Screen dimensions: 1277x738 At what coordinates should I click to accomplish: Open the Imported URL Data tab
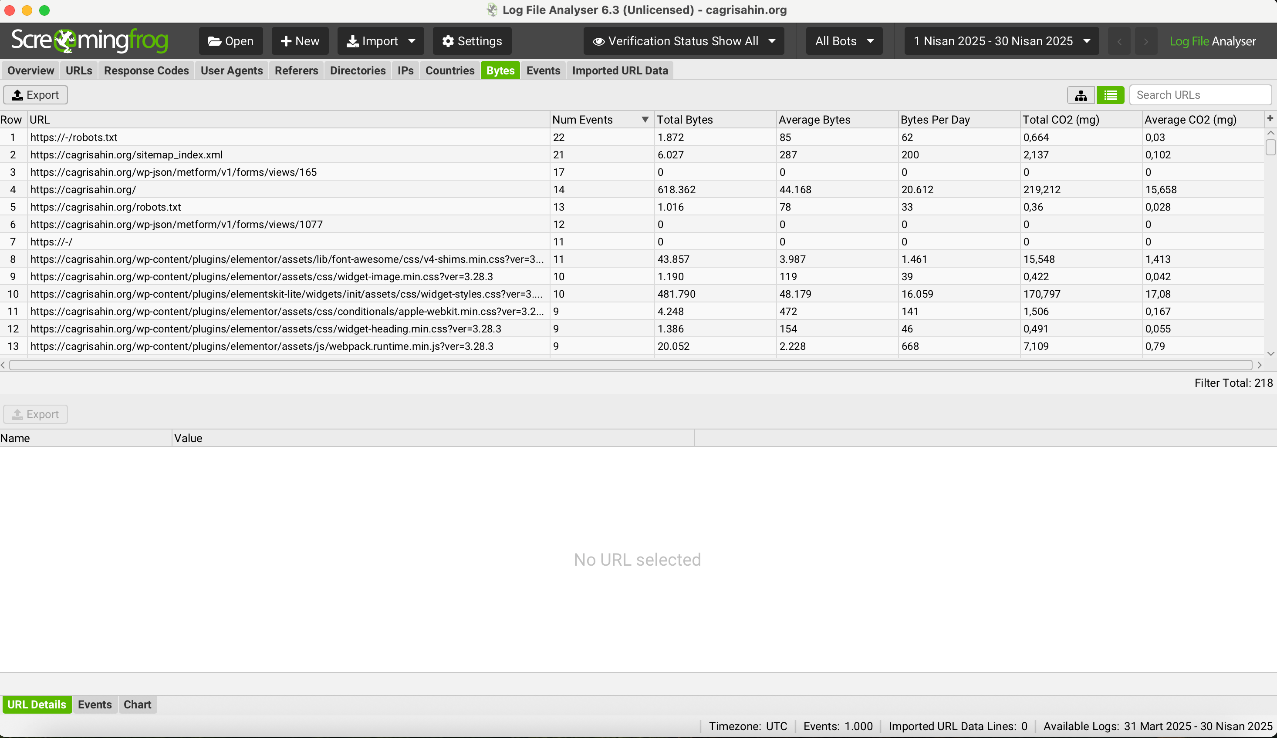pyautogui.click(x=620, y=70)
